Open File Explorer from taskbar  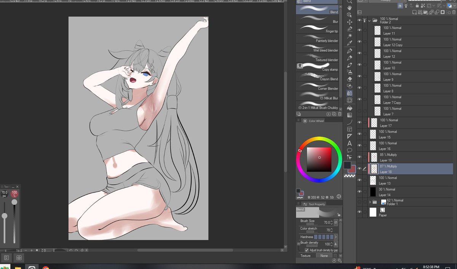(x=18, y=267)
